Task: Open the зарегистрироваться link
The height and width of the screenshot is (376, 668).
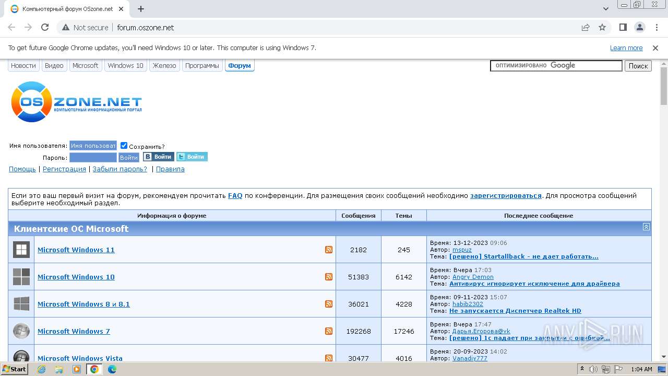Action: pyautogui.click(x=506, y=195)
